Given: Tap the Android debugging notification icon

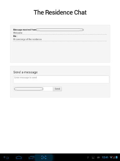Looking at the screenshot, I should click(98, 157).
